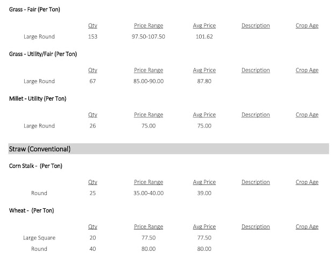Click the Millet - Utility (Per Ton) heading
The width and height of the screenshot is (332, 253).
38,99
